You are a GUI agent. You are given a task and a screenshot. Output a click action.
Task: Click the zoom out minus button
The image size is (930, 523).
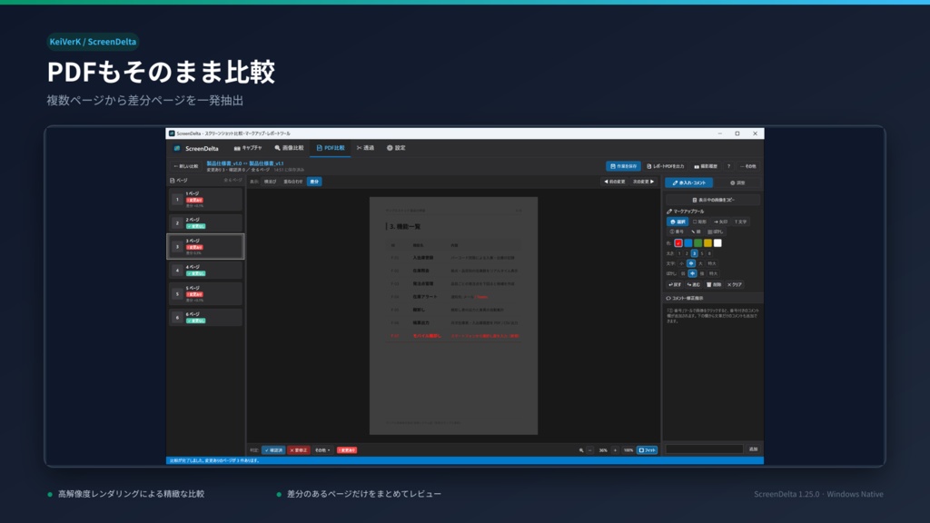pos(590,450)
